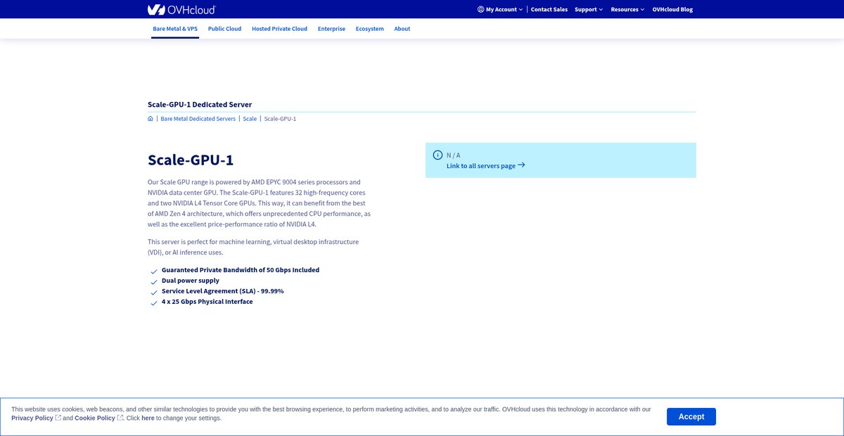The image size is (844, 436).
Task: Open the Privacy Policy link
Action: pos(32,418)
